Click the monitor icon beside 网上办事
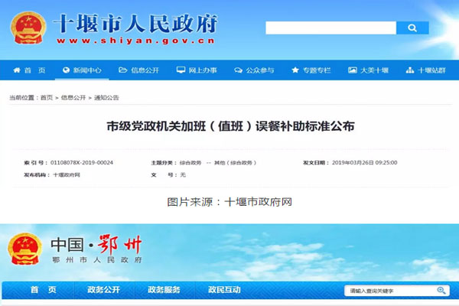Image resolution: width=459 pixels, height=306 pixels. click(x=181, y=70)
